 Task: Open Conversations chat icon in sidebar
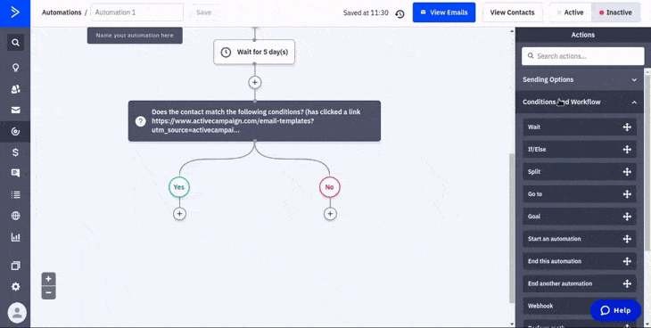tap(15, 173)
